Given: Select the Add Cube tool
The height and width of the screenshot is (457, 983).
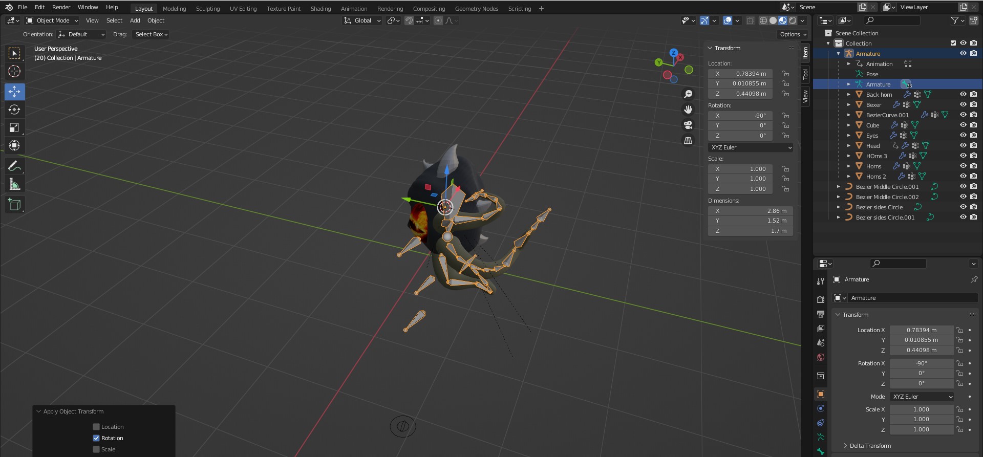Looking at the screenshot, I should pos(14,204).
